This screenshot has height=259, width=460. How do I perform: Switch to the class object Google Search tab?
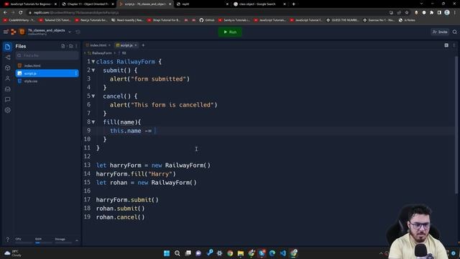259,4
